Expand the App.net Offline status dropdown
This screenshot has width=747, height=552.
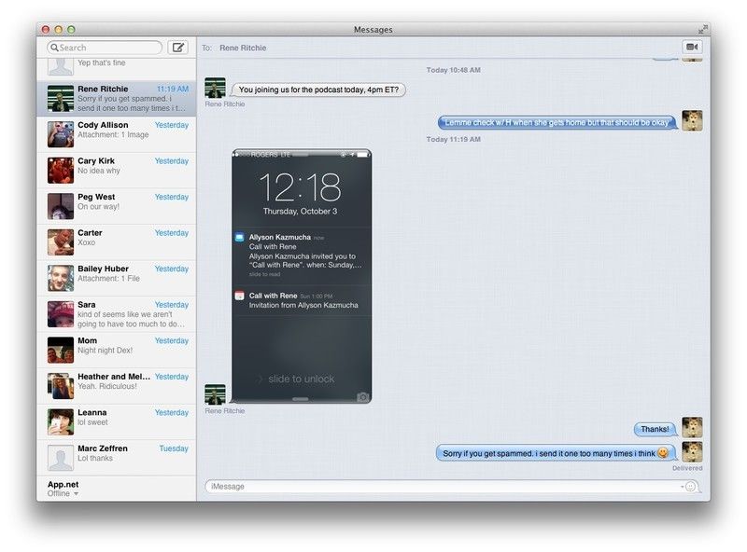click(76, 494)
